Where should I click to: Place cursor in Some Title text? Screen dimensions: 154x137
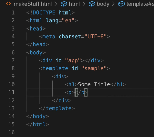tap(94, 84)
